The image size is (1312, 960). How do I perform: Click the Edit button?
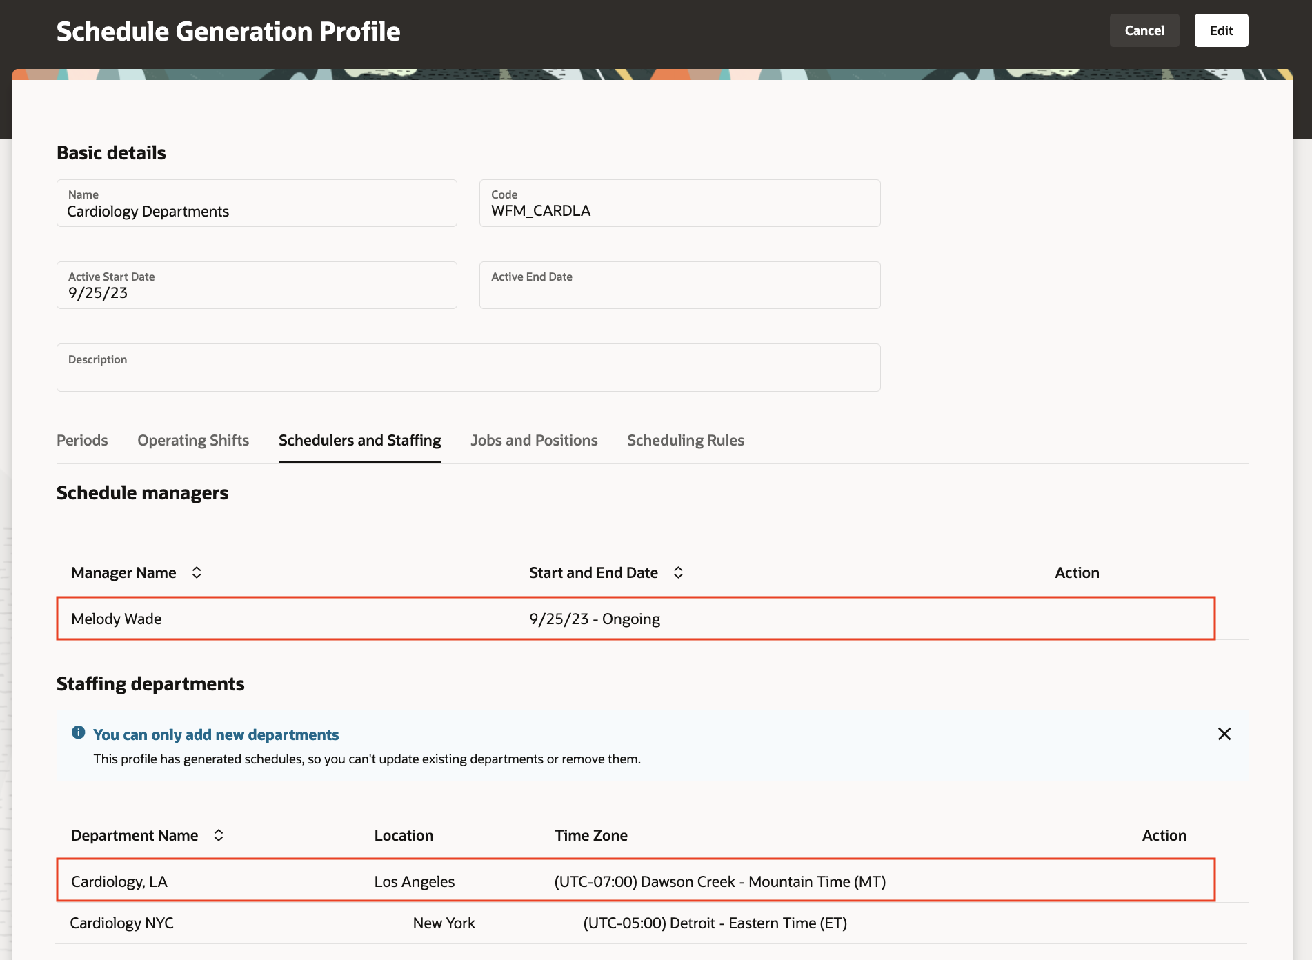(x=1221, y=30)
